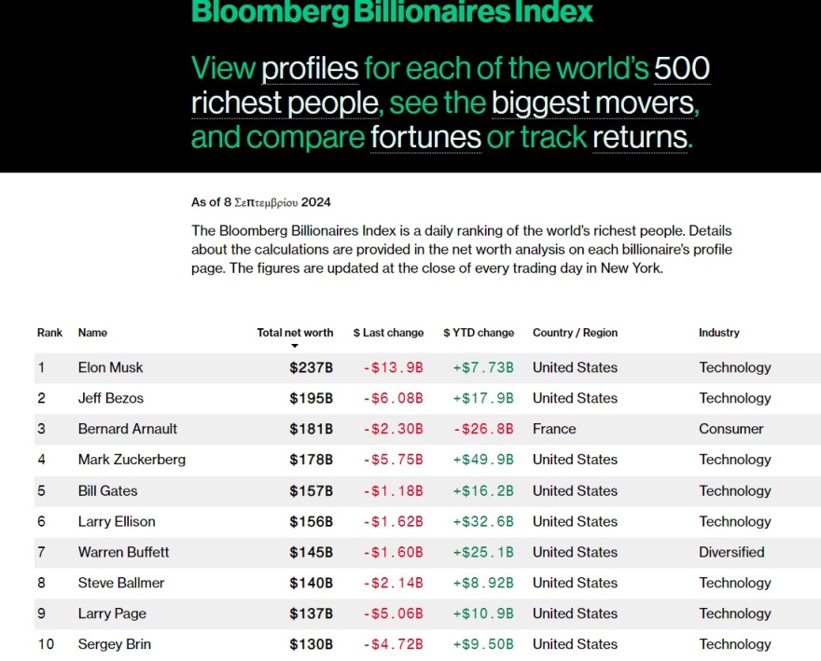The width and height of the screenshot is (821, 661).
Task: Sort by the '$ YTD change' column header
Action: pyautogui.click(x=479, y=333)
